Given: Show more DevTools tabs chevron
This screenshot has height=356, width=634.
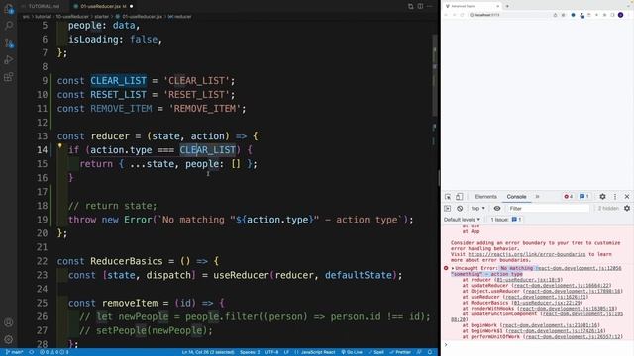Looking at the screenshot, I should 537,197.
